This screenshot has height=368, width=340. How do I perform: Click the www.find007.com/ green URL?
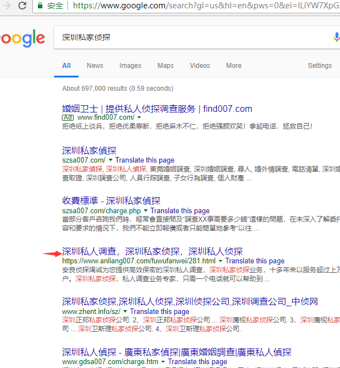[x=106, y=117]
